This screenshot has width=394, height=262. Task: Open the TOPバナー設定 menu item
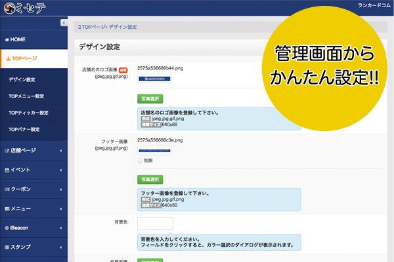(24, 129)
